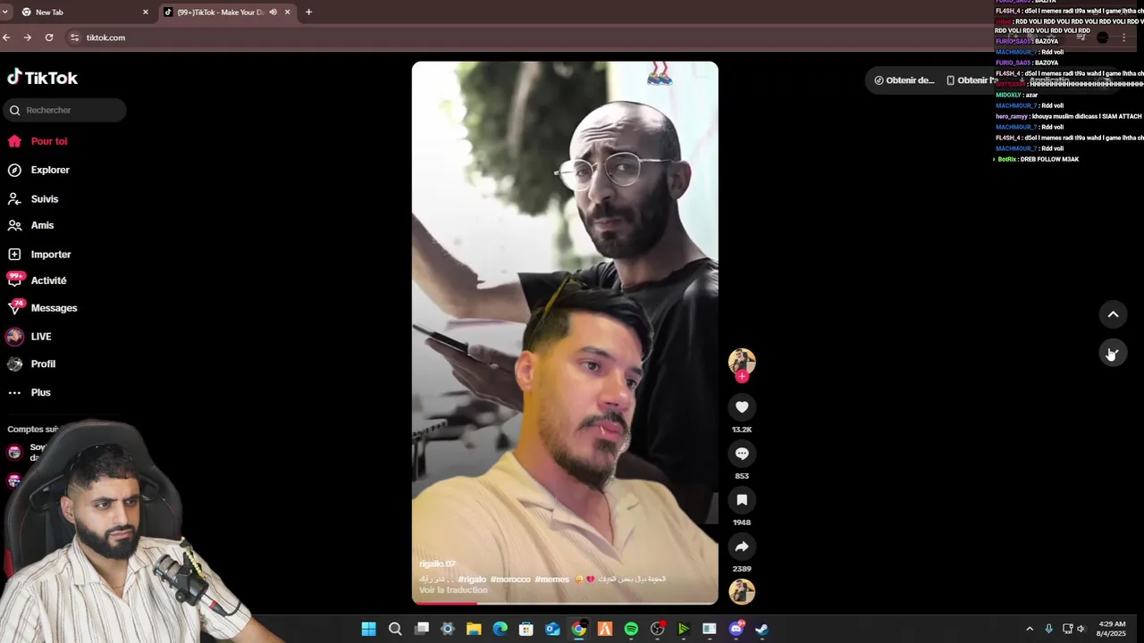Image resolution: width=1144 pixels, height=643 pixels.
Task: Open the creator's avatar beside the video
Action: tap(742, 360)
